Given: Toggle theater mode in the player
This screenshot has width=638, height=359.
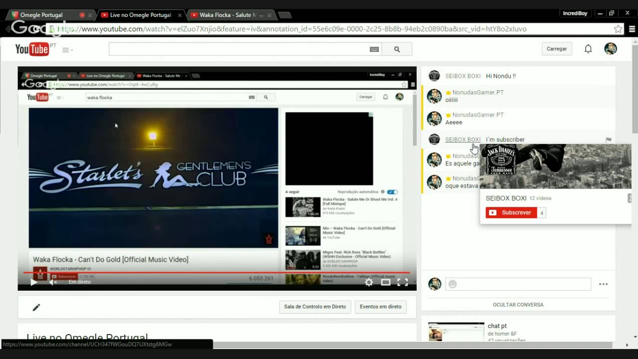Looking at the screenshot, I should pos(386,282).
